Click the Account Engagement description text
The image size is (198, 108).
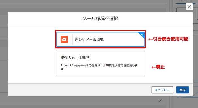pyautogui.click(x=99, y=67)
